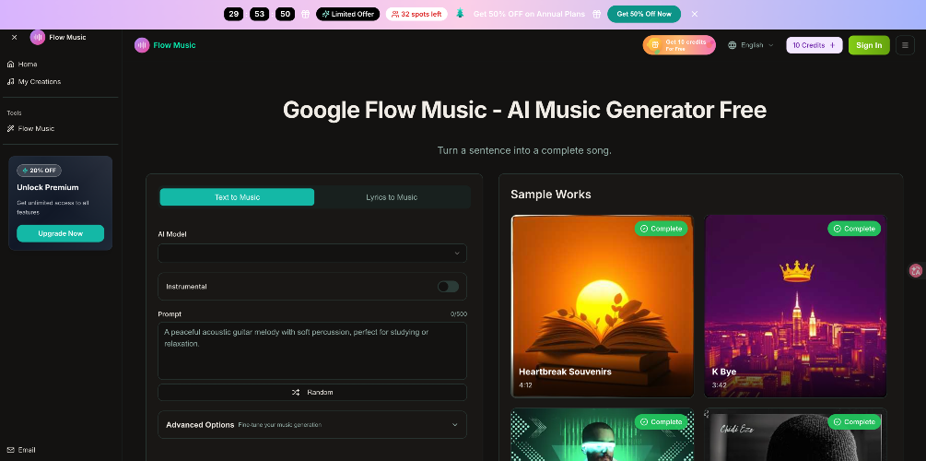Click the 3:42 duration on K Bye

coord(719,384)
